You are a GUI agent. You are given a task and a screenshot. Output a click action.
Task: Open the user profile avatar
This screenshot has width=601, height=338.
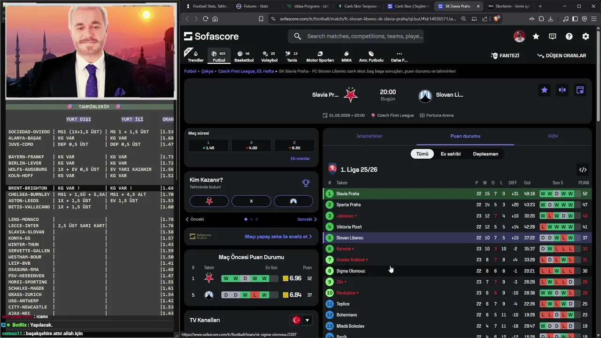[x=519, y=36]
